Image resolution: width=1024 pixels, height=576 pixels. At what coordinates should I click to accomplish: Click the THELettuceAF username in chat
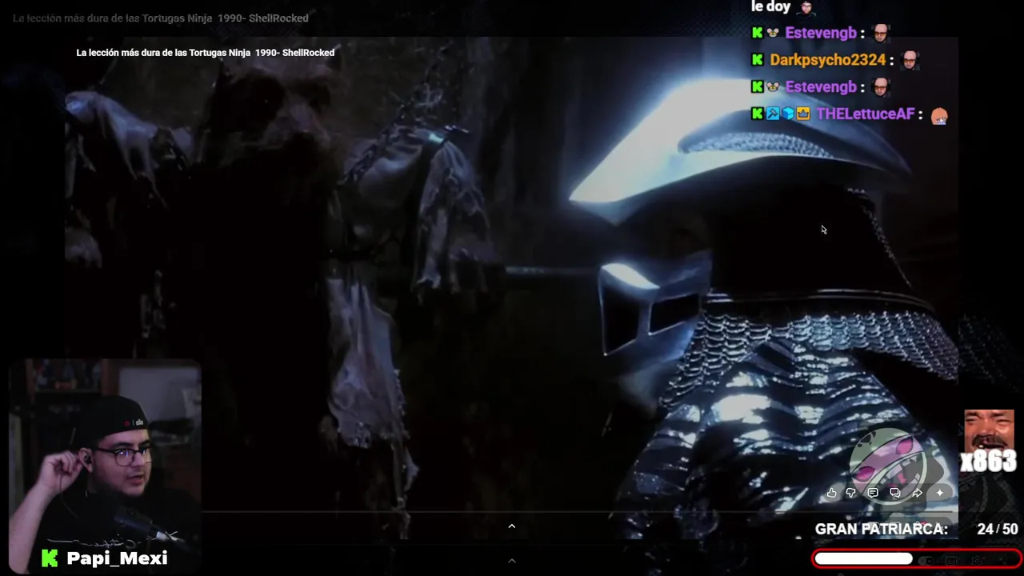865,114
